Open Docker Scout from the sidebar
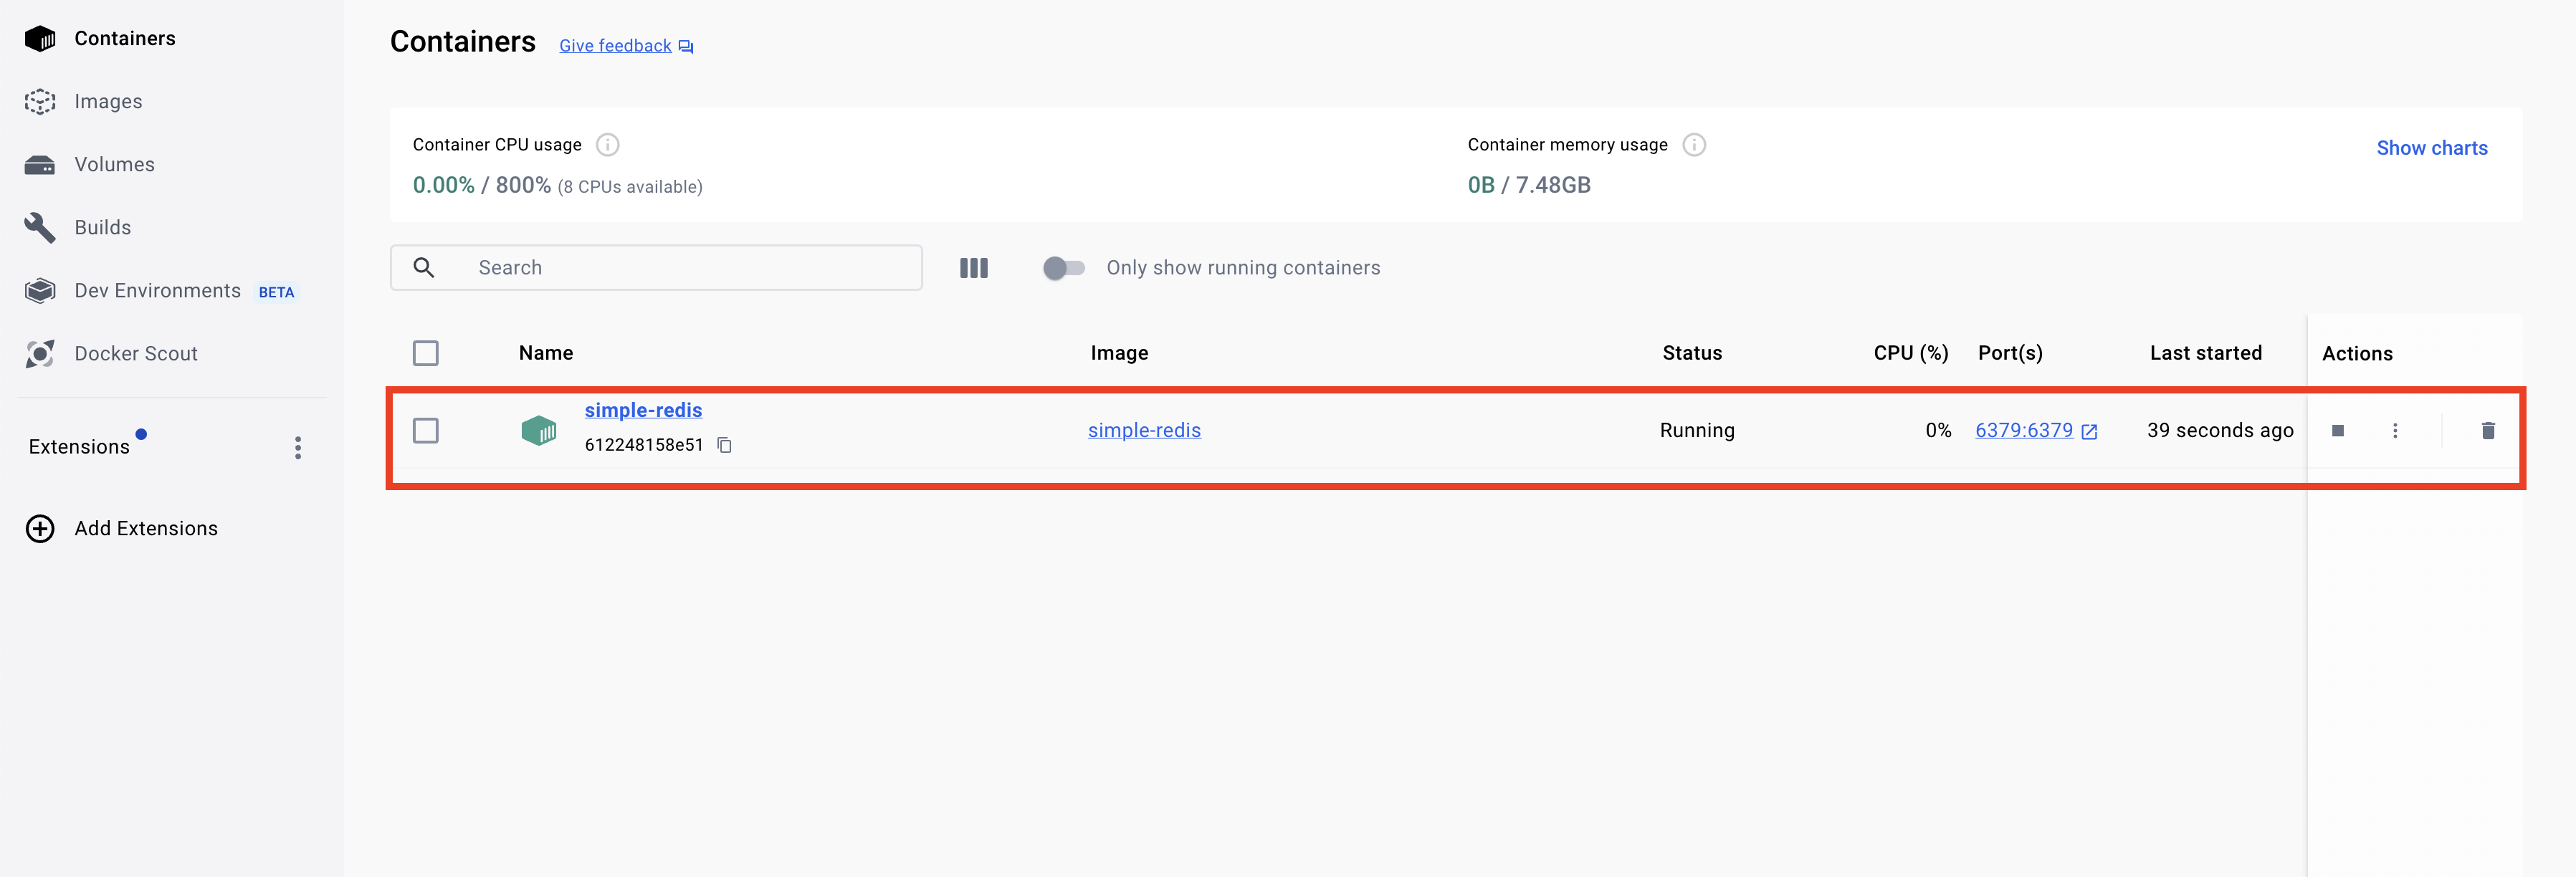 [135, 353]
